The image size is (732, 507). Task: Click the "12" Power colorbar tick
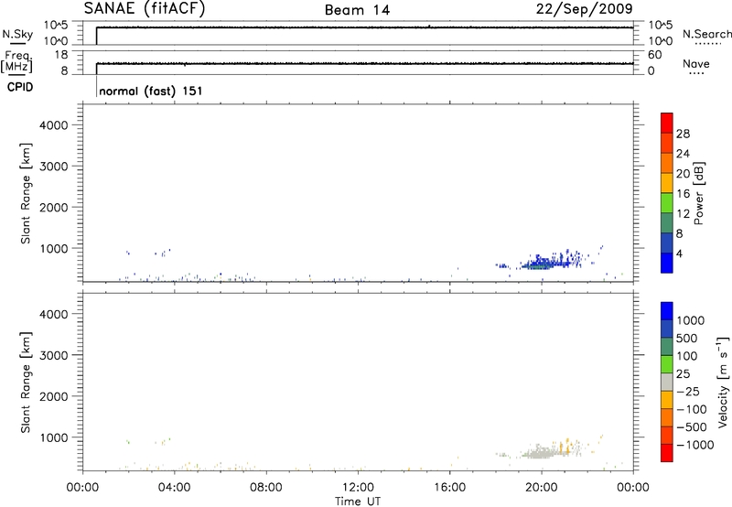[x=683, y=214]
